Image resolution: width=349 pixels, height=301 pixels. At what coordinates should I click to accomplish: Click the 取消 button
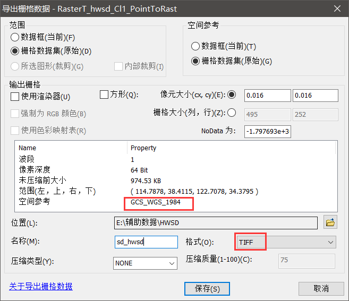click(321, 289)
